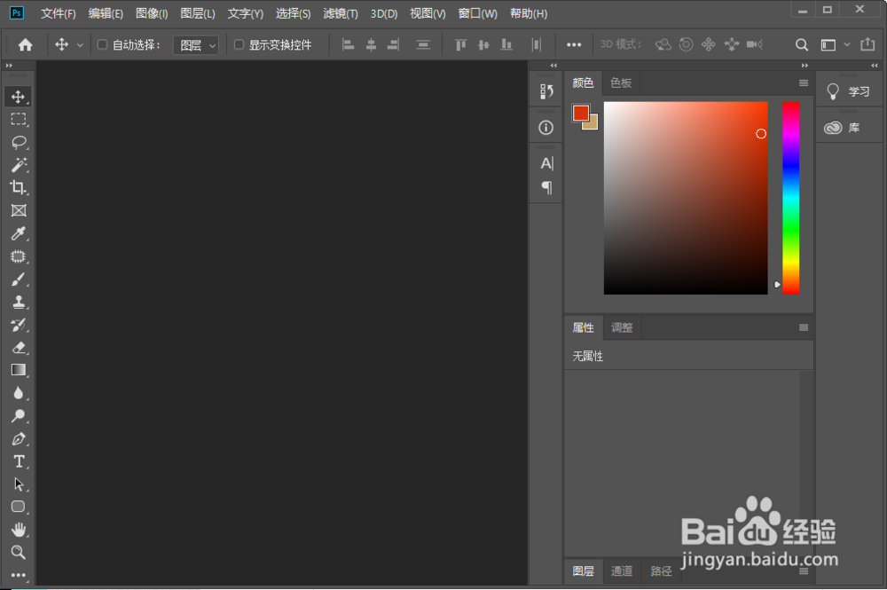Select the Frame tool
The height and width of the screenshot is (590, 887).
point(18,210)
